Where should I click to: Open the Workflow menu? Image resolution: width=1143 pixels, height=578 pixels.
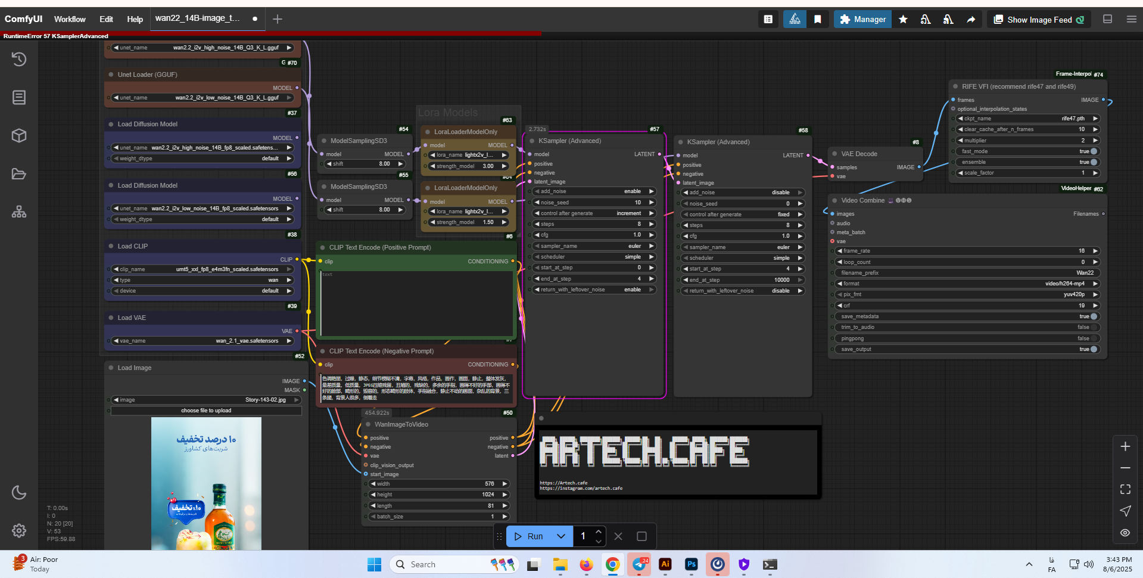70,19
